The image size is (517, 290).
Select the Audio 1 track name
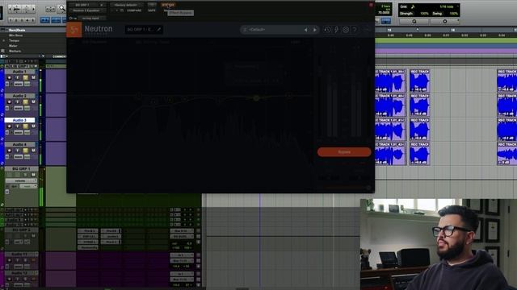(x=19, y=72)
